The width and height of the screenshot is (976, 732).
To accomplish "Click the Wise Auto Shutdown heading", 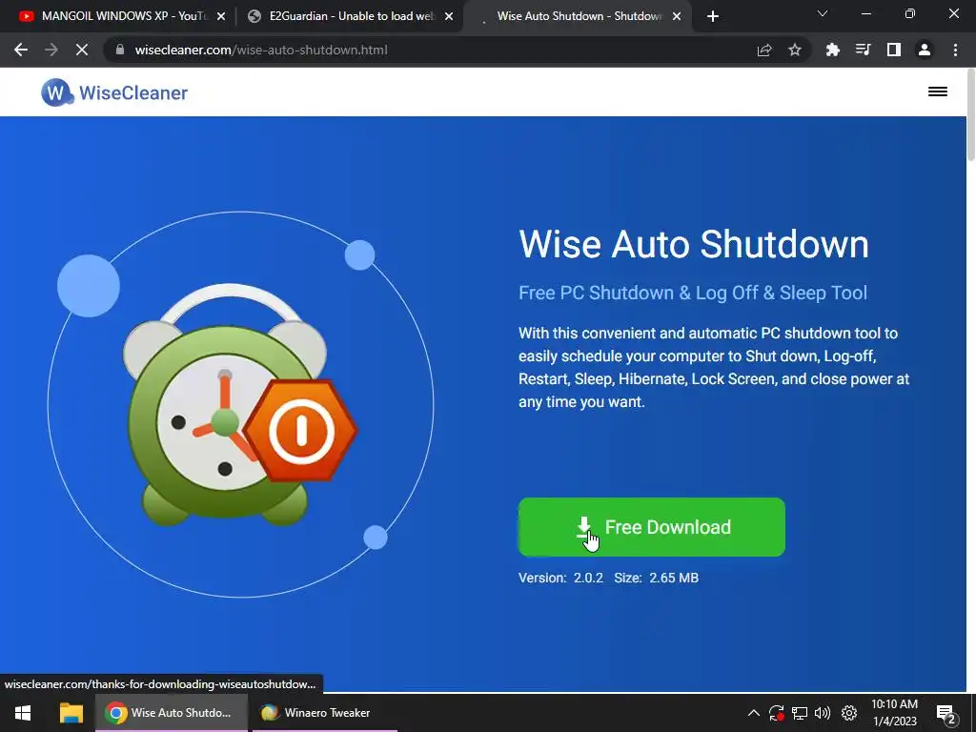I will click(x=694, y=243).
